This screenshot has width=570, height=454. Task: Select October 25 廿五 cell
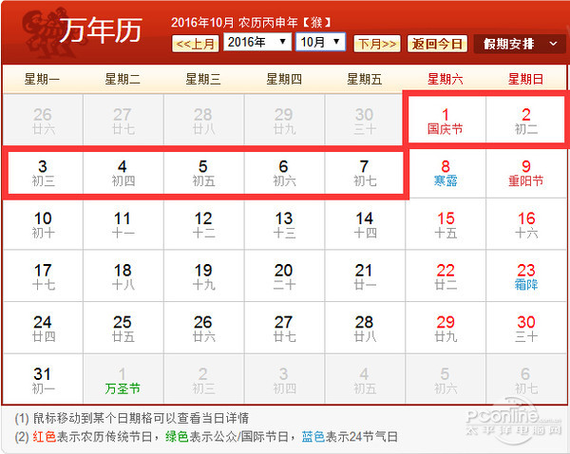(123, 328)
